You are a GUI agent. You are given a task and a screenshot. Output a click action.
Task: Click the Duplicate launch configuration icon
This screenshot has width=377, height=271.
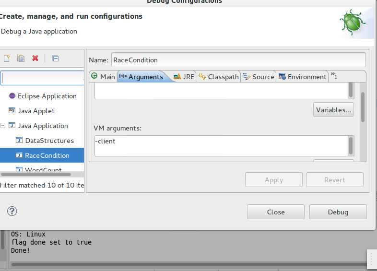[x=21, y=59]
